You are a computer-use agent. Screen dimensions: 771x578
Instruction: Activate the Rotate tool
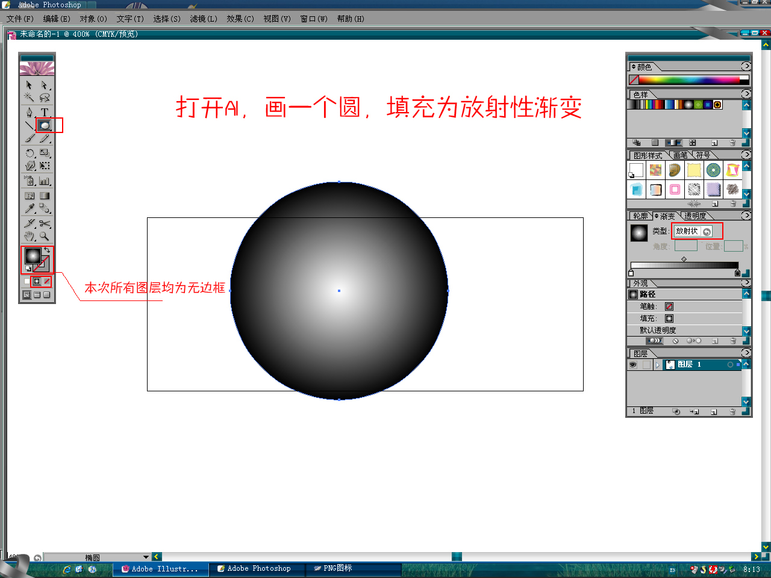[x=29, y=153]
